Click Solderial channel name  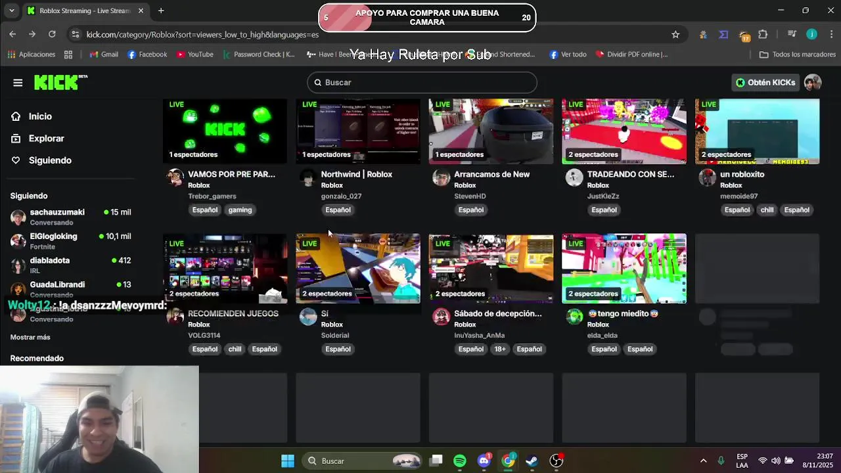[335, 336]
